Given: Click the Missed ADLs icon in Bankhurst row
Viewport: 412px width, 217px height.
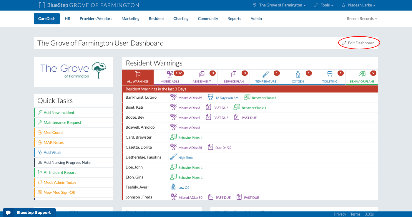Looking at the screenshot, I should (174, 97).
